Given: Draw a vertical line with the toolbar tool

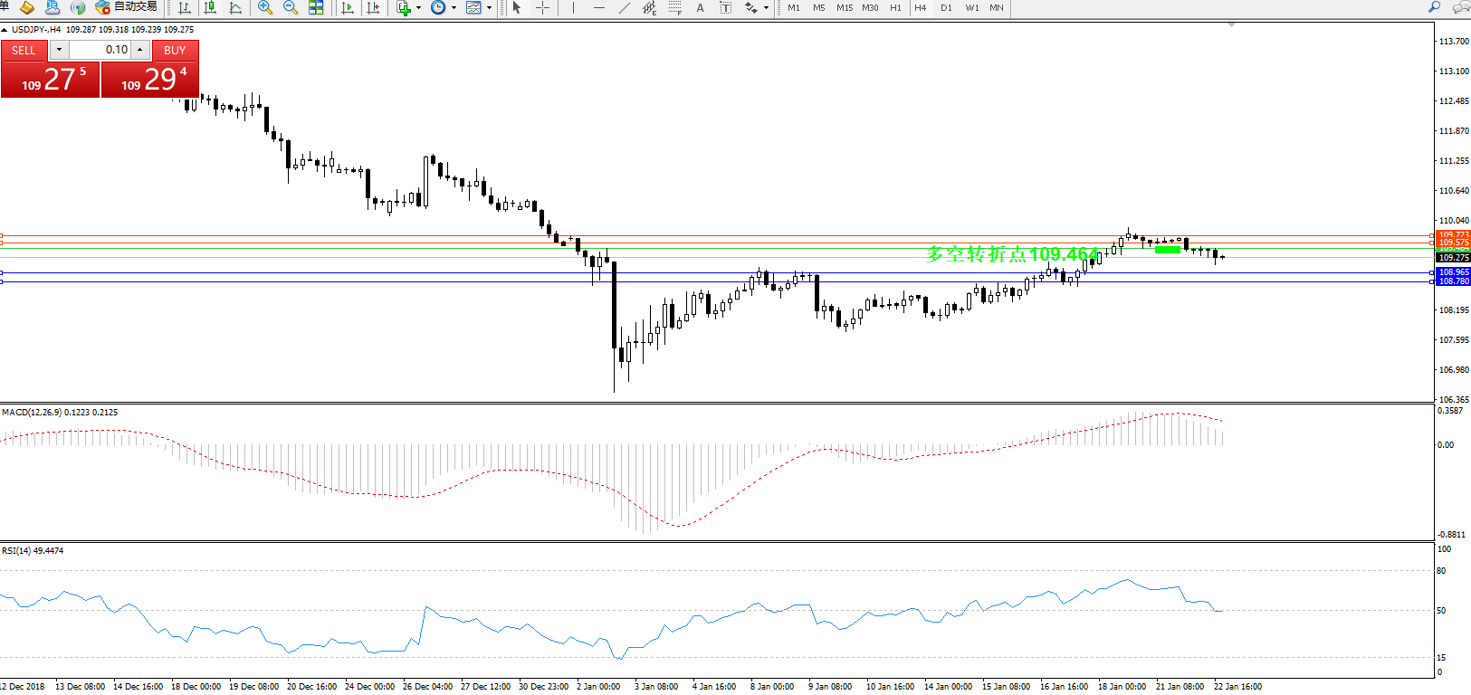Looking at the screenshot, I should pyautogui.click(x=573, y=7).
